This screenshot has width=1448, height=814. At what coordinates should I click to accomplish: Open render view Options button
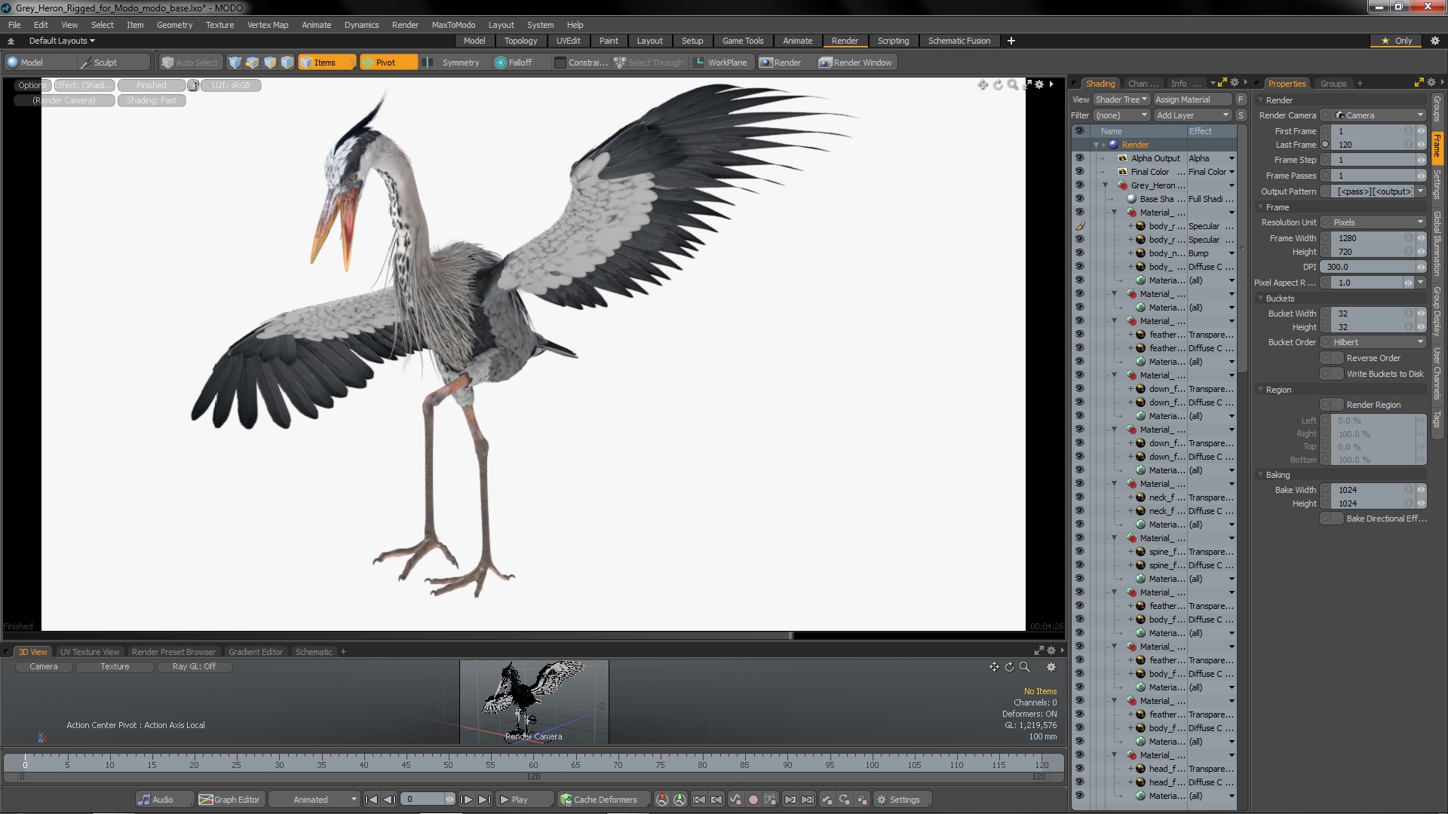click(32, 85)
